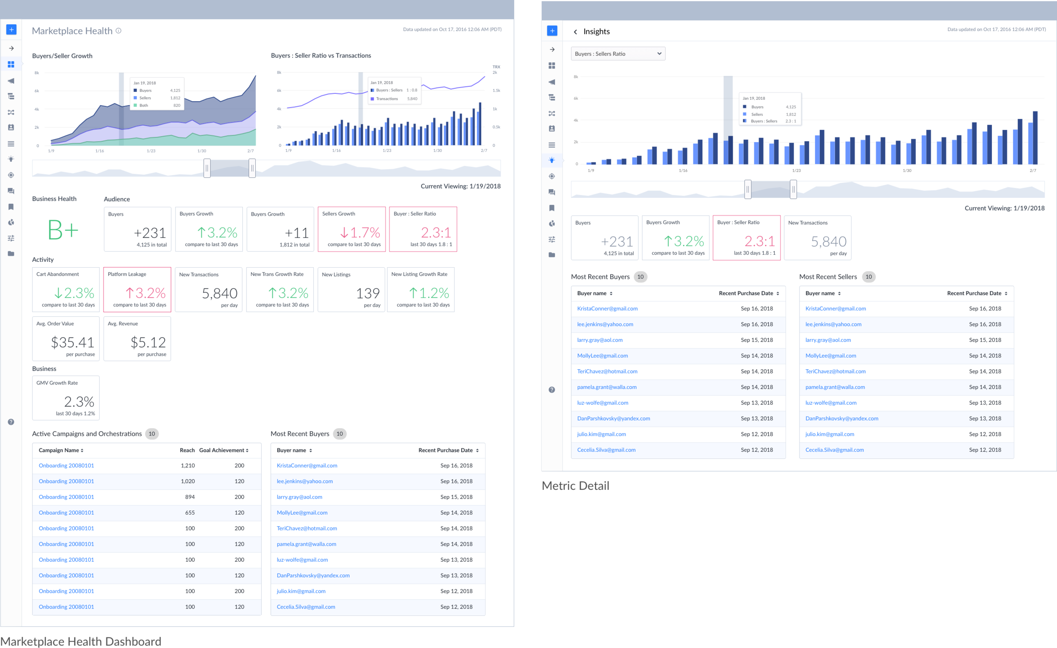Viewport: 1057px width, 648px height.
Task: Sort by Campaign Name column arrows
Action: point(82,450)
